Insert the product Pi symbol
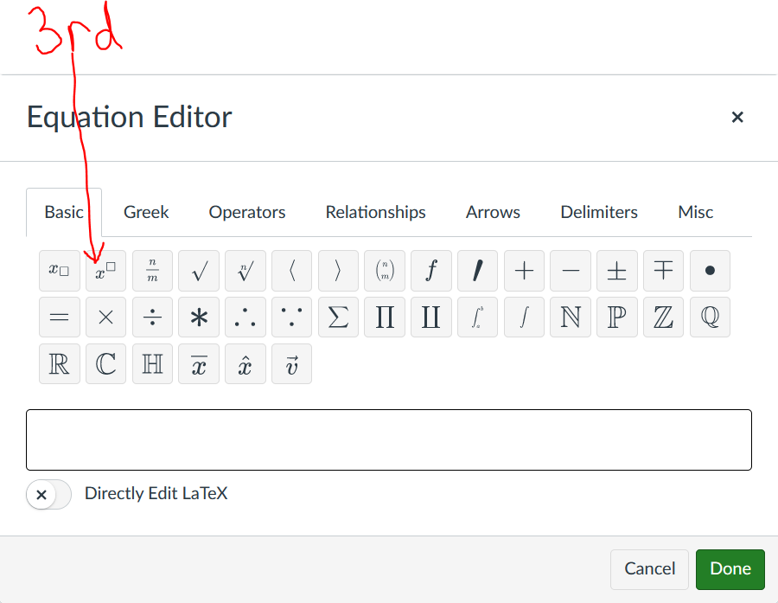The width and height of the screenshot is (778, 603). [x=384, y=318]
